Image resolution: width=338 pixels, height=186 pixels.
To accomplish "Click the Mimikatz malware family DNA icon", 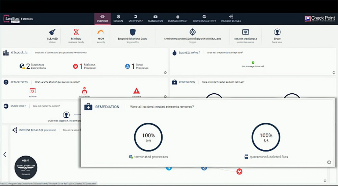I will click(76, 32).
